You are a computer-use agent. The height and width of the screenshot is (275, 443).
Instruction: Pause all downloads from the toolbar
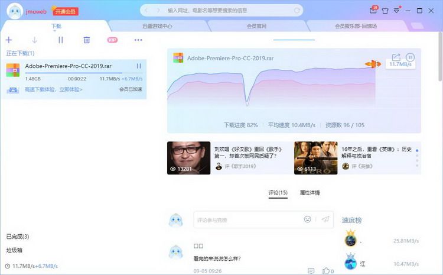(x=60, y=40)
